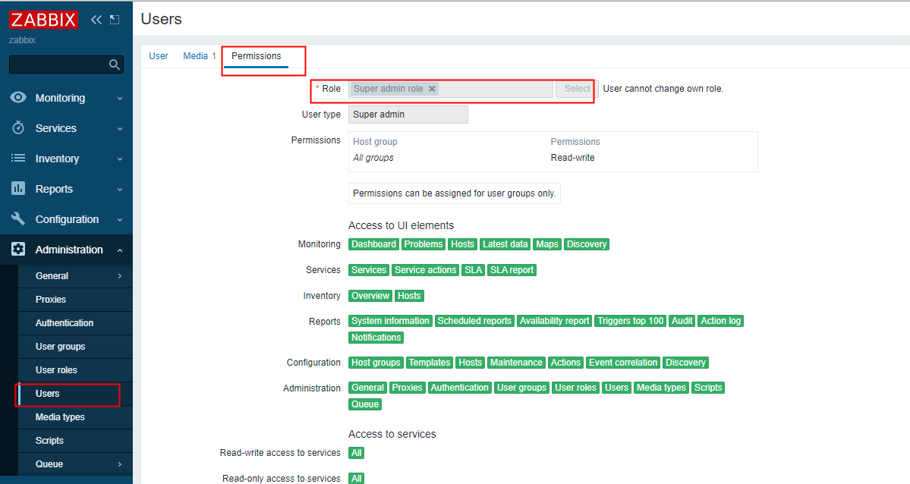Click the Inventory list icon
This screenshot has width=910, height=484.
19,159
